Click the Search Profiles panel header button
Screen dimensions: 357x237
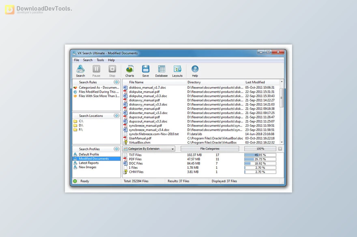(117, 149)
